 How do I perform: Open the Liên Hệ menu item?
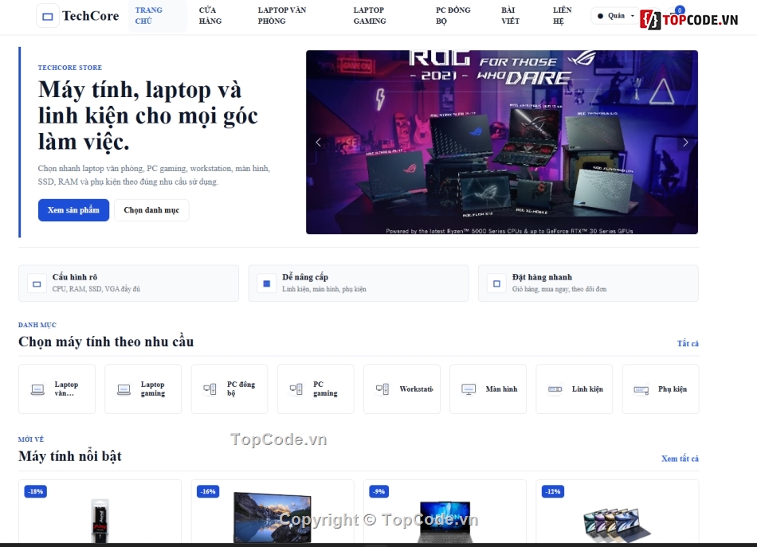(562, 15)
